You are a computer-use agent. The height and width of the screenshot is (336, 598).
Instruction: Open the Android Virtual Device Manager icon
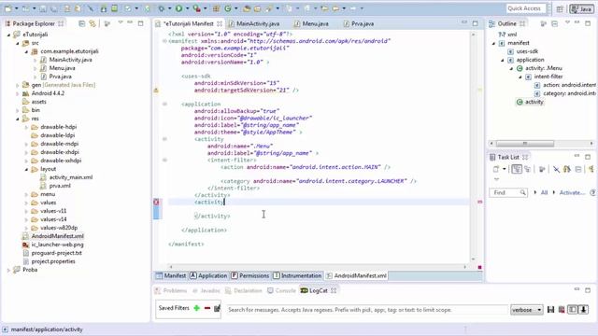[114, 8]
